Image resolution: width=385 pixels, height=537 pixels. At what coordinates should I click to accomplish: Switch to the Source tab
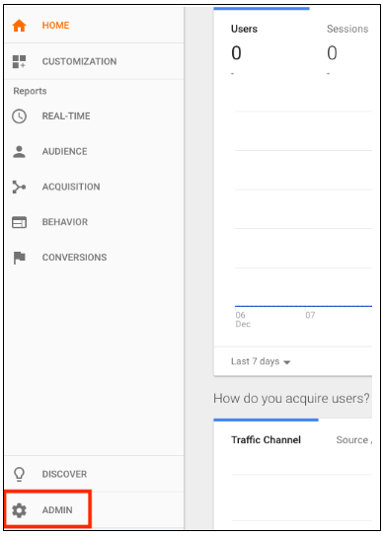[x=353, y=439]
